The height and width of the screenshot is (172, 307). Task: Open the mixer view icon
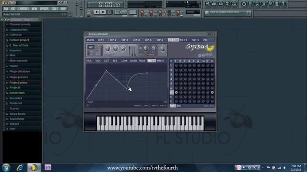point(234,4)
